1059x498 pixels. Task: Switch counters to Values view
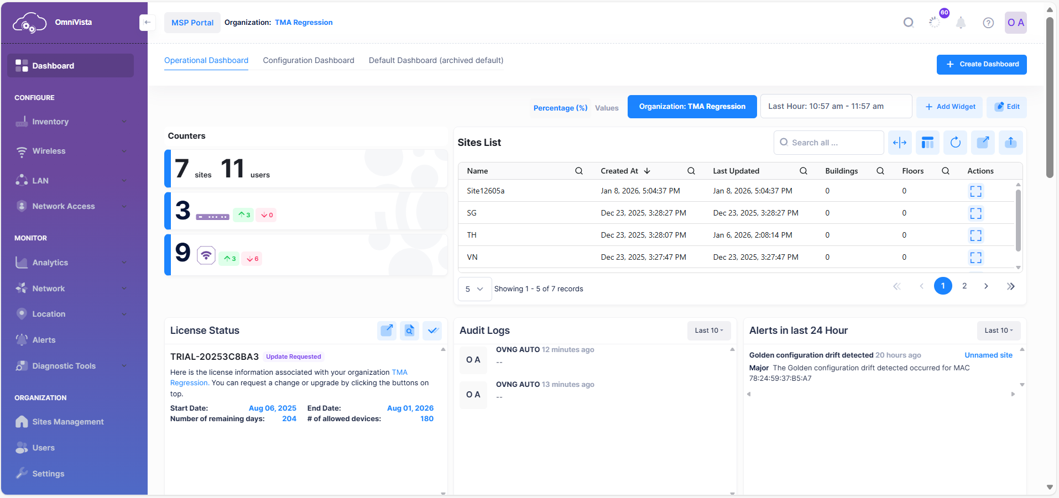coord(607,108)
